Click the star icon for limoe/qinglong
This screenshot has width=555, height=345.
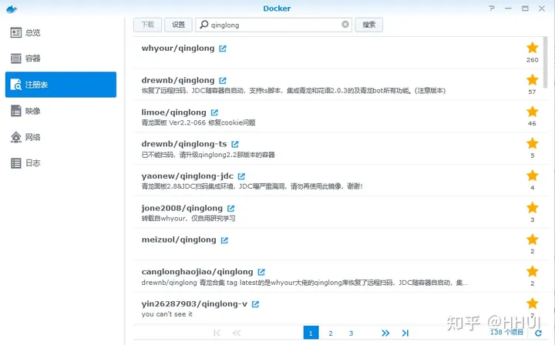click(532, 112)
